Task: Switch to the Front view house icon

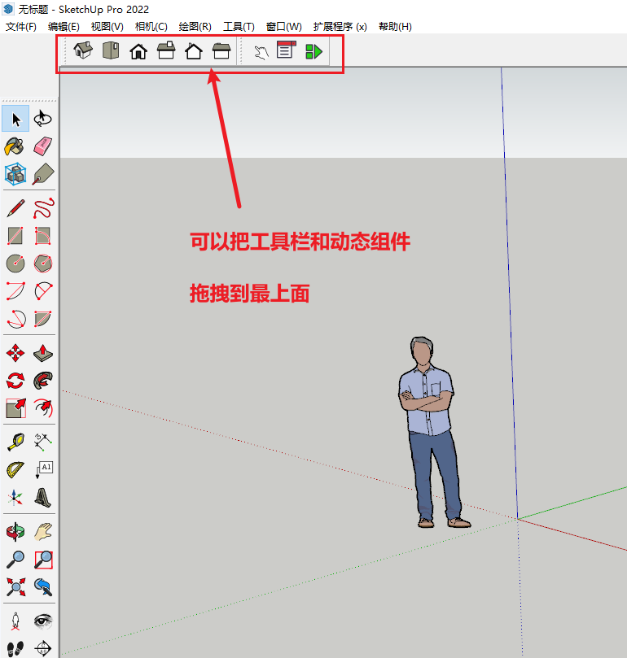Action: [138, 52]
